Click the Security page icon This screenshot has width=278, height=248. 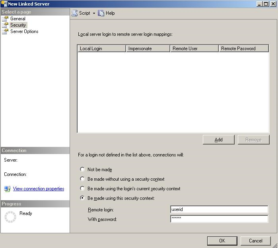tap(5, 25)
